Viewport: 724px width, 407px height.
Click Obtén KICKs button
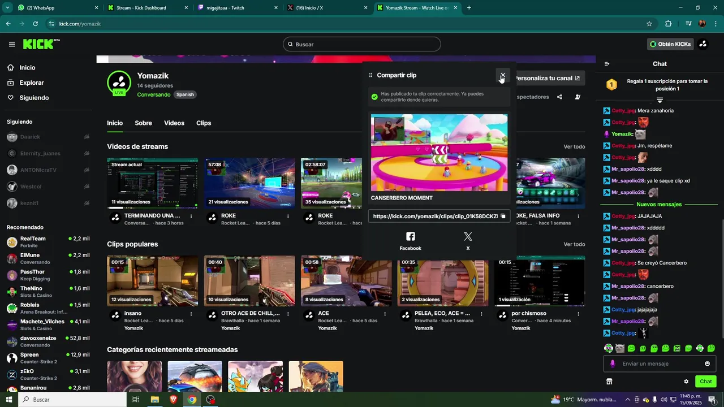pyautogui.click(x=670, y=44)
